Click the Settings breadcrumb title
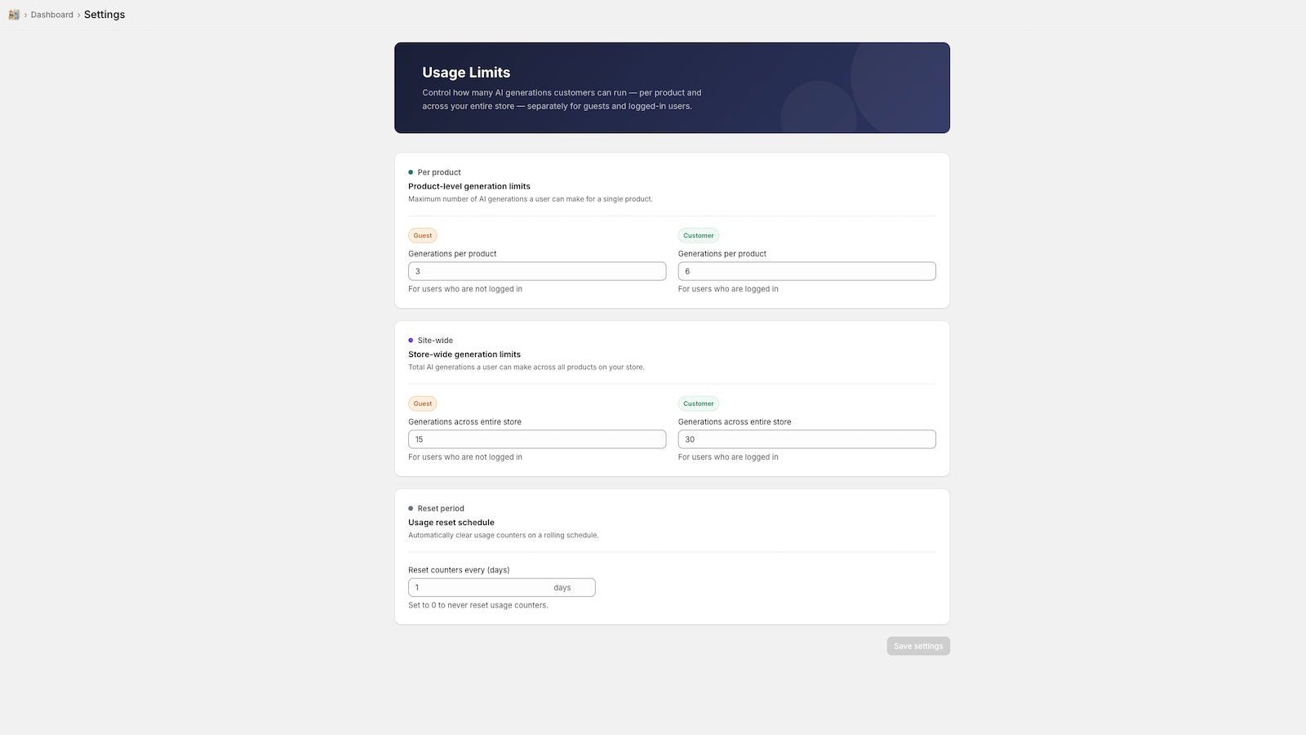1306x735 pixels. pyautogui.click(x=104, y=15)
